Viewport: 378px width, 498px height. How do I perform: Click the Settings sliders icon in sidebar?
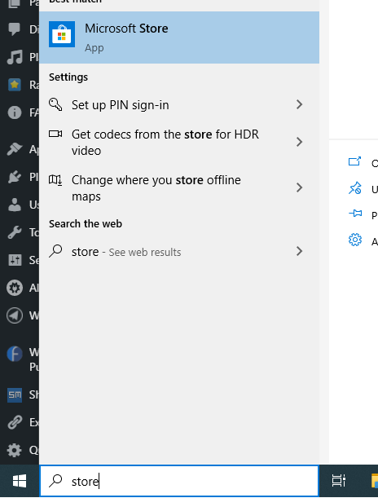click(15, 260)
